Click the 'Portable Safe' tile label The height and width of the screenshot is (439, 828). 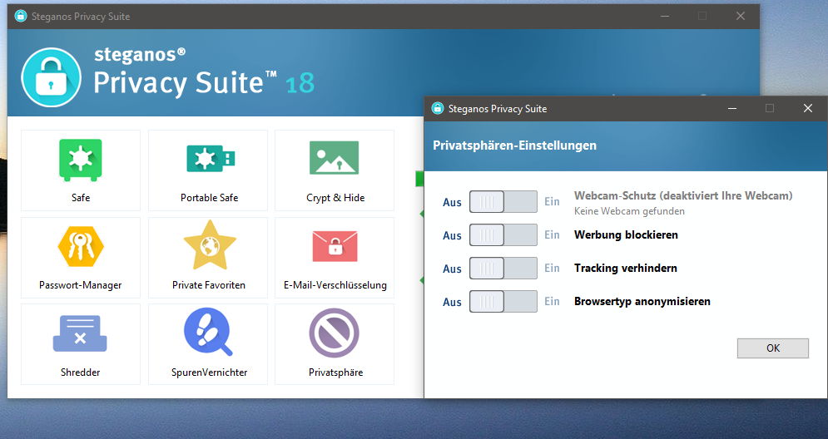(209, 198)
